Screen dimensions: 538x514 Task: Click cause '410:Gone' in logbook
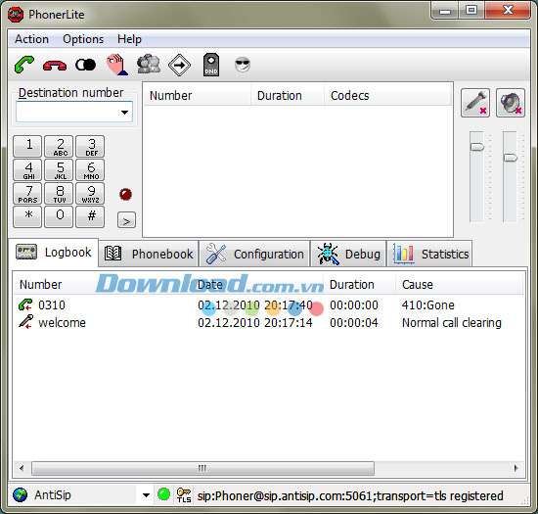(428, 304)
